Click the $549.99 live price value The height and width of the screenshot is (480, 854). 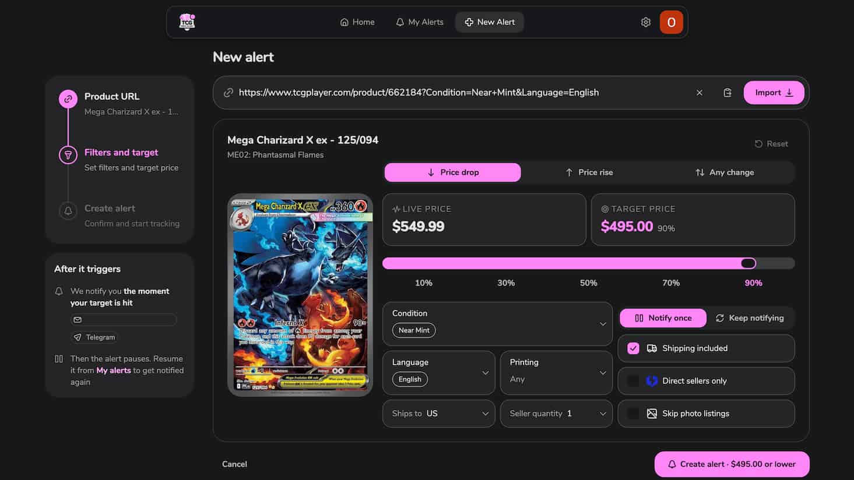coord(418,227)
